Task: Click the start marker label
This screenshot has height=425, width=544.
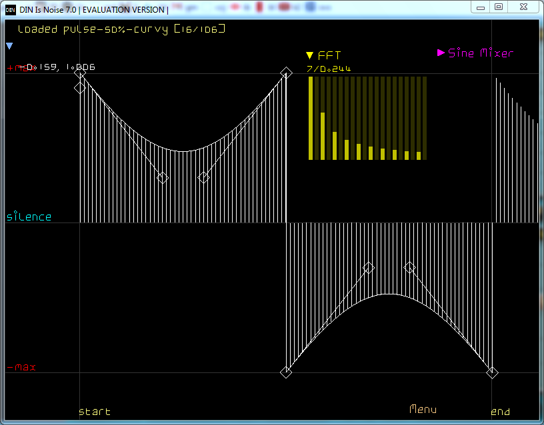Action: pyautogui.click(x=95, y=412)
